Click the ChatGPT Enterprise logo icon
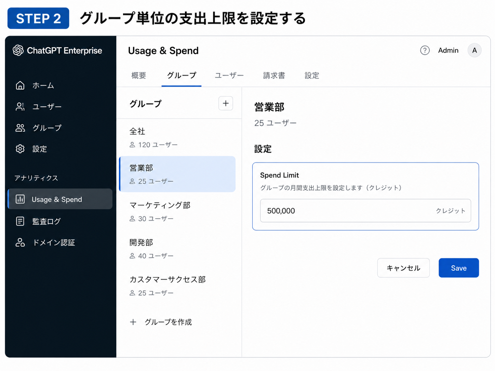Image resolution: width=495 pixels, height=371 pixels. click(18, 51)
